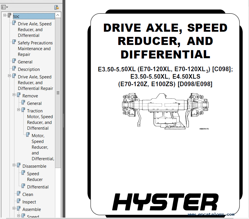
Task: Select the Disassemble bookmark
Action: coord(34,166)
